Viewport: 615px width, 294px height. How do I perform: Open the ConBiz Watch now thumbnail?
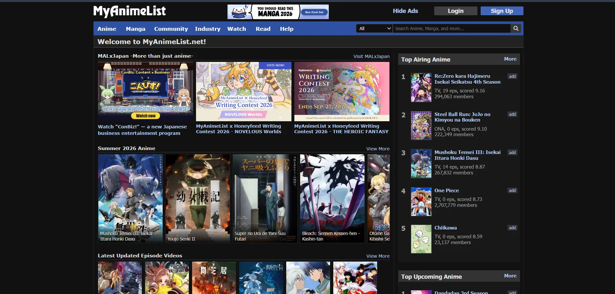coord(145,91)
